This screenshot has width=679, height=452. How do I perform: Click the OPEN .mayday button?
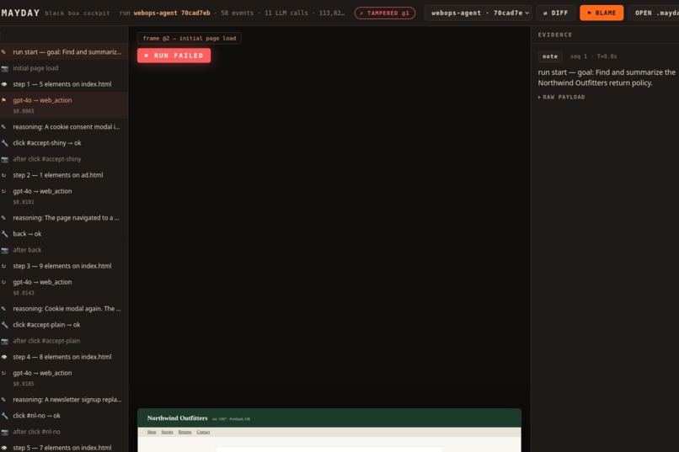(654, 13)
